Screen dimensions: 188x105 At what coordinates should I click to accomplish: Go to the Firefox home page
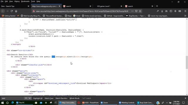(16, 11)
